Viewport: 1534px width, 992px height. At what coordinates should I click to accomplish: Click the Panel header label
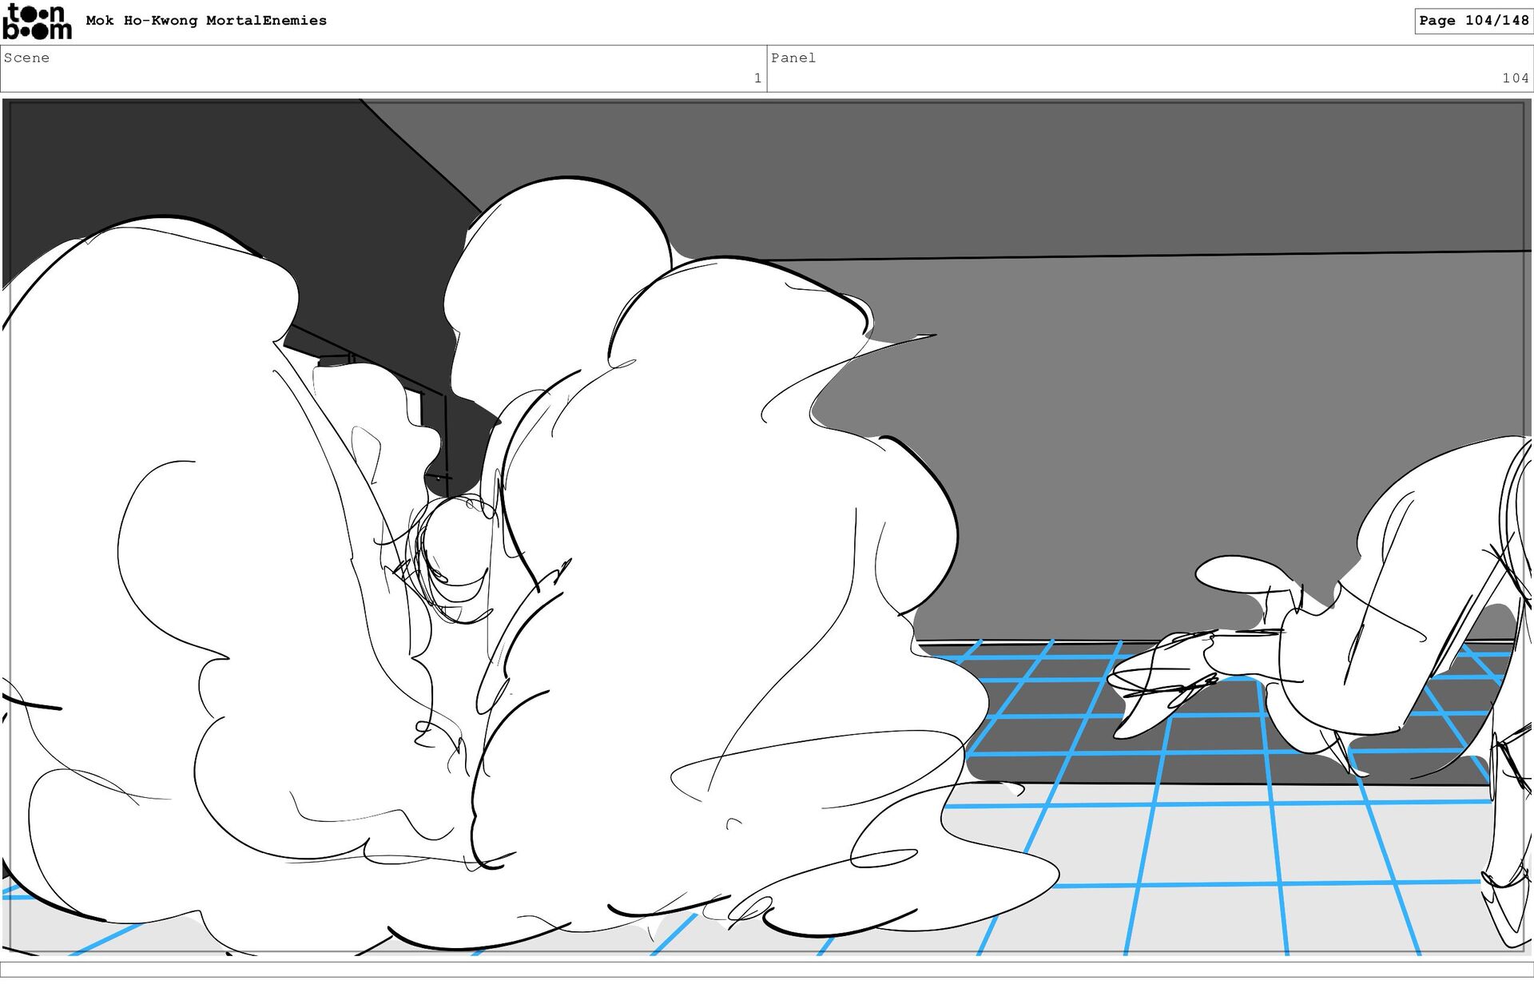point(793,58)
